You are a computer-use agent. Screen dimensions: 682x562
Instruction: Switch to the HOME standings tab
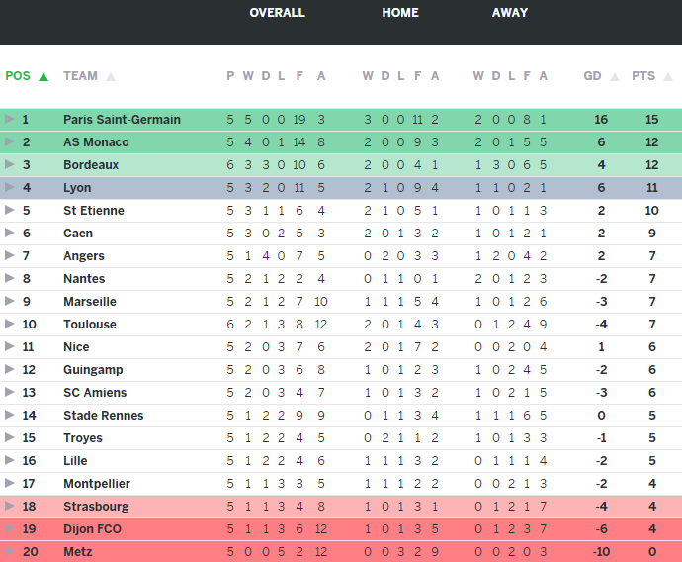coord(400,13)
